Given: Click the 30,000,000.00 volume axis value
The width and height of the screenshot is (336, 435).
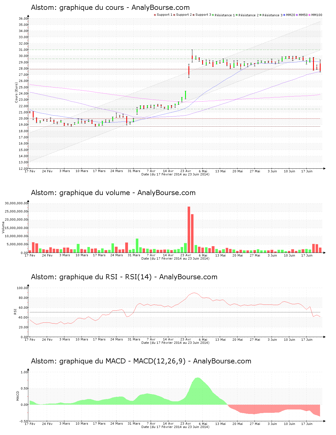Looking at the screenshot, I should [x=17, y=203].
